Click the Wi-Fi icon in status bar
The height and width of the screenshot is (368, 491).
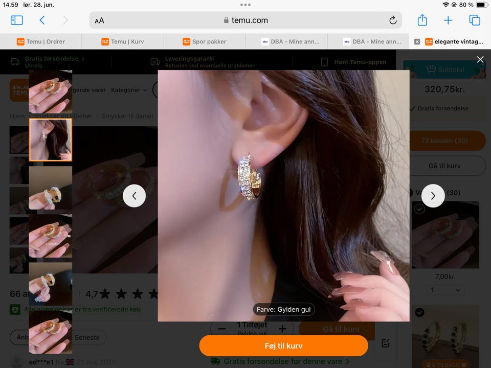(x=445, y=5)
